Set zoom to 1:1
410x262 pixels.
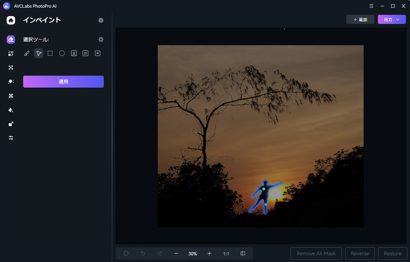(x=226, y=254)
